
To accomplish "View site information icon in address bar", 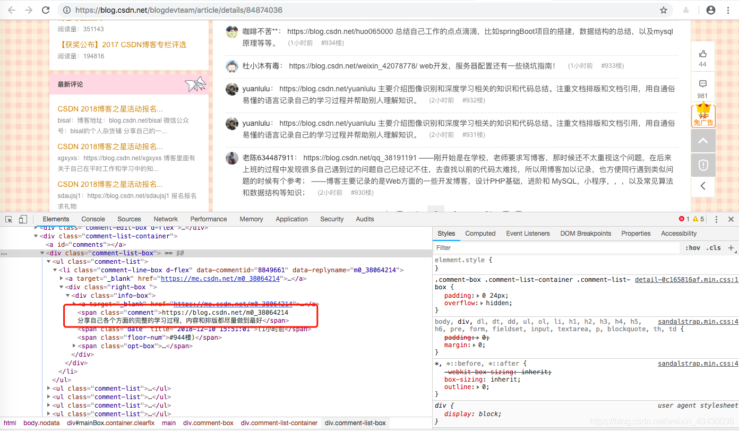I will (x=66, y=10).
